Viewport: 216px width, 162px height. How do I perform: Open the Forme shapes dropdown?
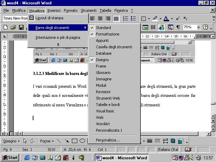pyautogui.click(x=47, y=141)
